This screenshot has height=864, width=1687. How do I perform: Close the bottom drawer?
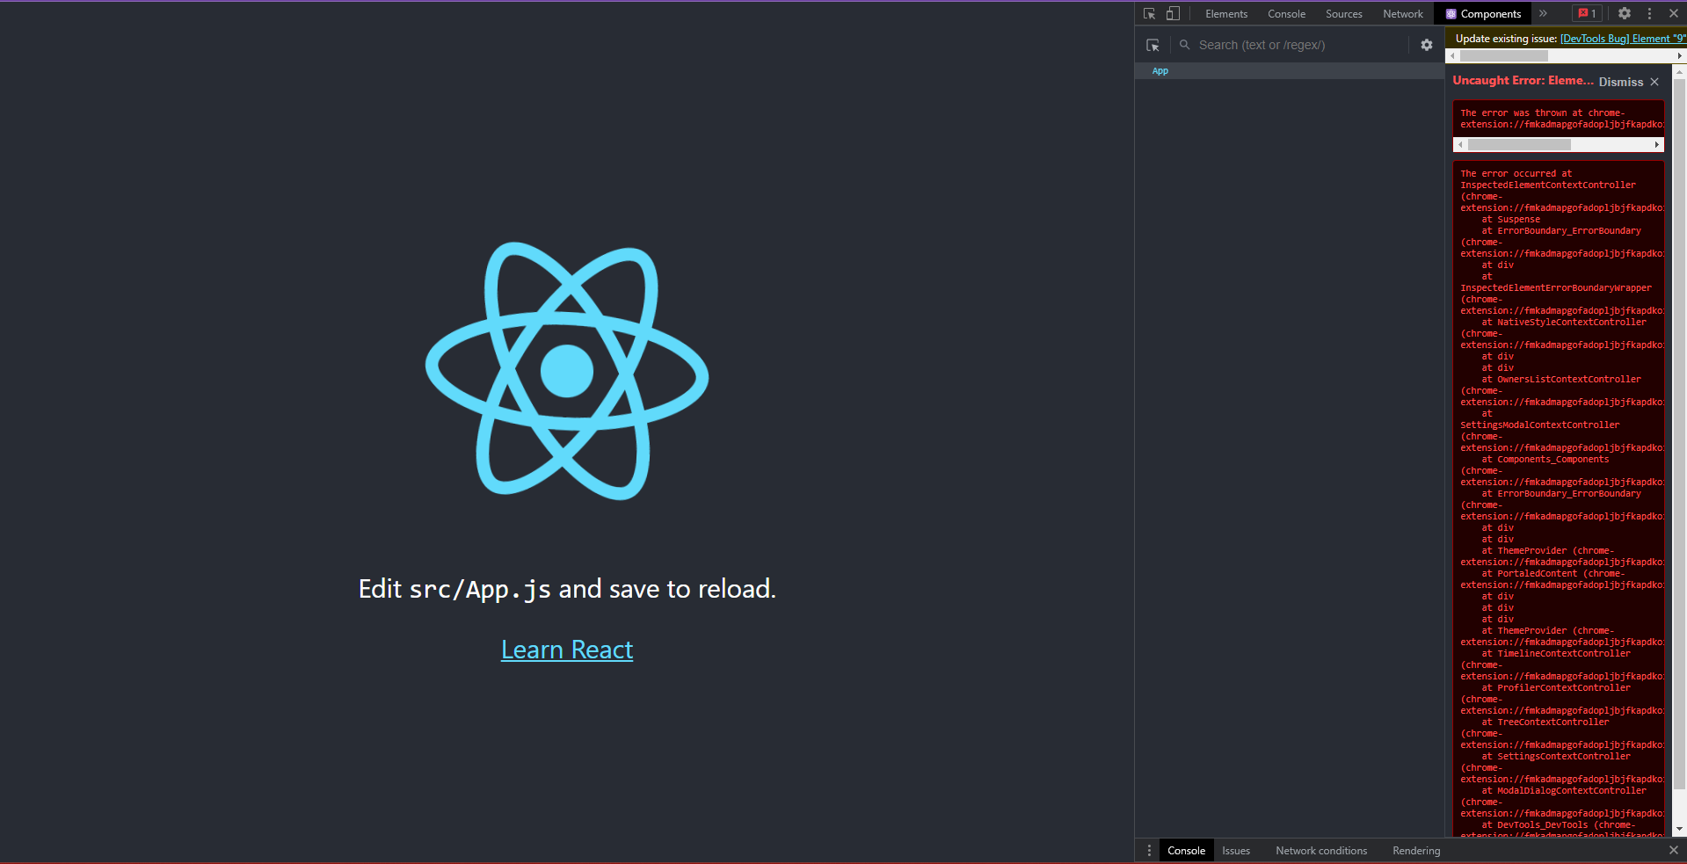click(x=1674, y=850)
